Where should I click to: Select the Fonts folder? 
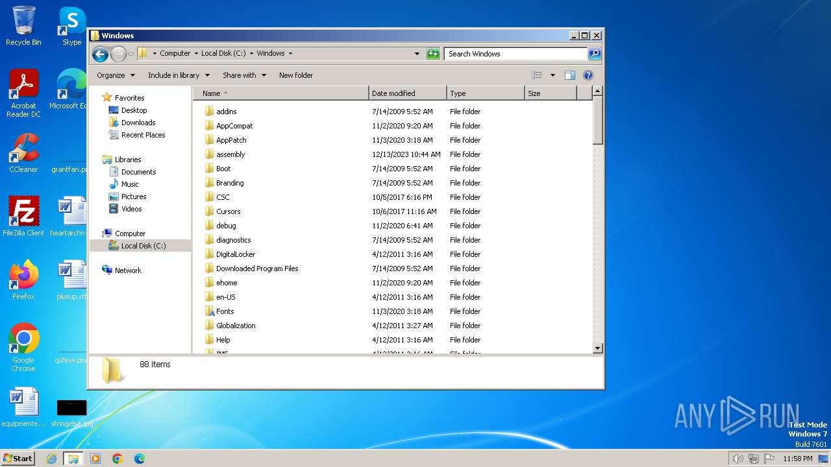(x=225, y=311)
